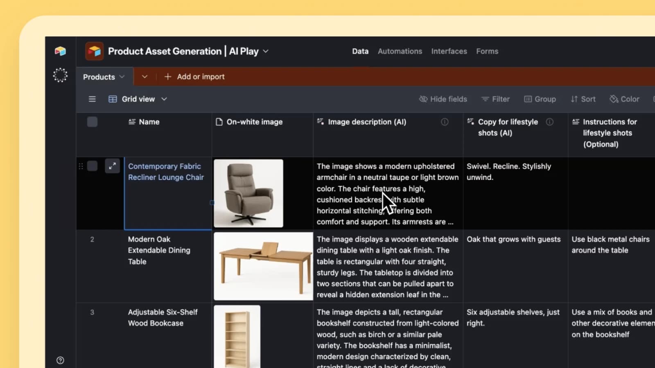The height and width of the screenshot is (368, 655).
Task: Open the Product Asset Generation base dropdown
Action: (266, 51)
